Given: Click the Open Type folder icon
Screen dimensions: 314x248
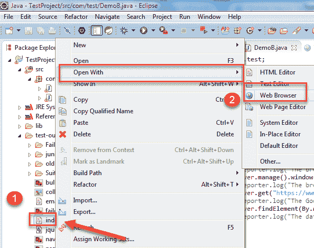Looking at the screenshot, I should (x=272, y=30).
